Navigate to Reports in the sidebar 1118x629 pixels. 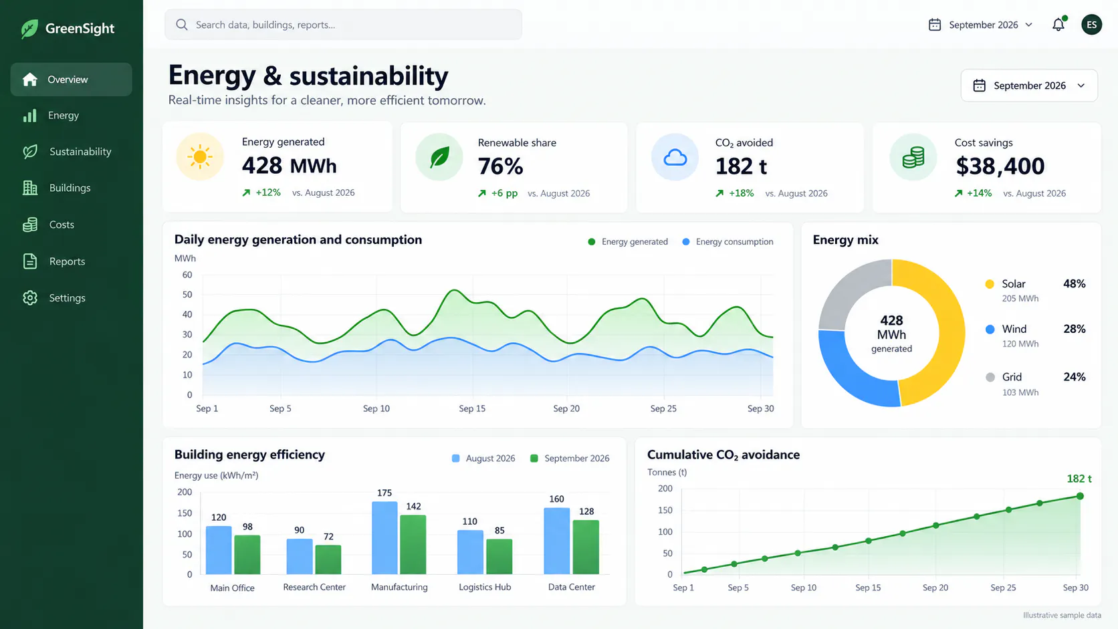tap(71, 261)
